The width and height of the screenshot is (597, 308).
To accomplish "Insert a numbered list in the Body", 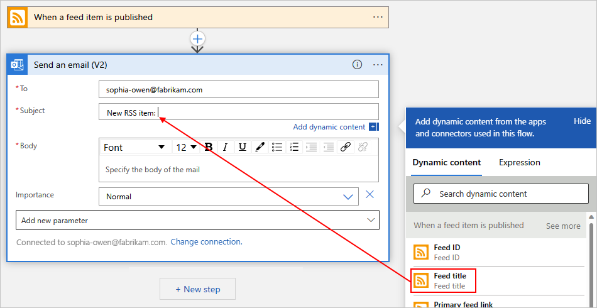I will click(x=294, y=147).
